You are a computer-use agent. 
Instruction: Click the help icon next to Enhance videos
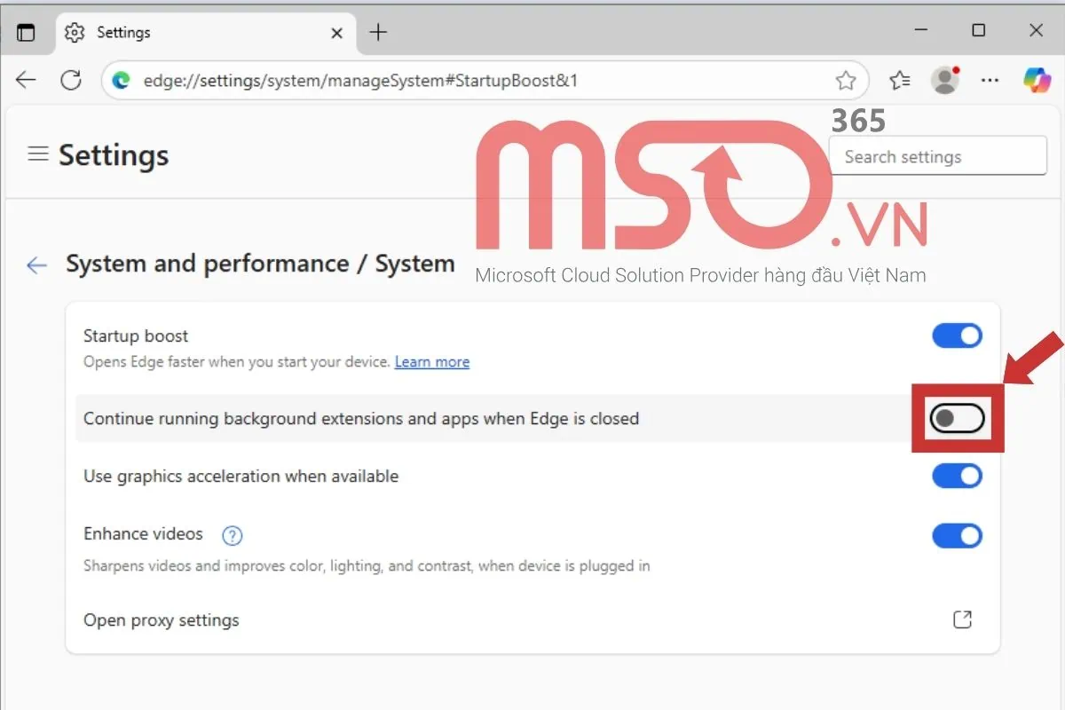(232, 535)
